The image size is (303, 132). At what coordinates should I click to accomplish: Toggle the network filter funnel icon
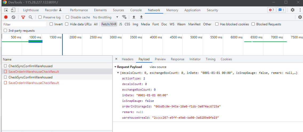pyautogui.click(x=23, y=17)
